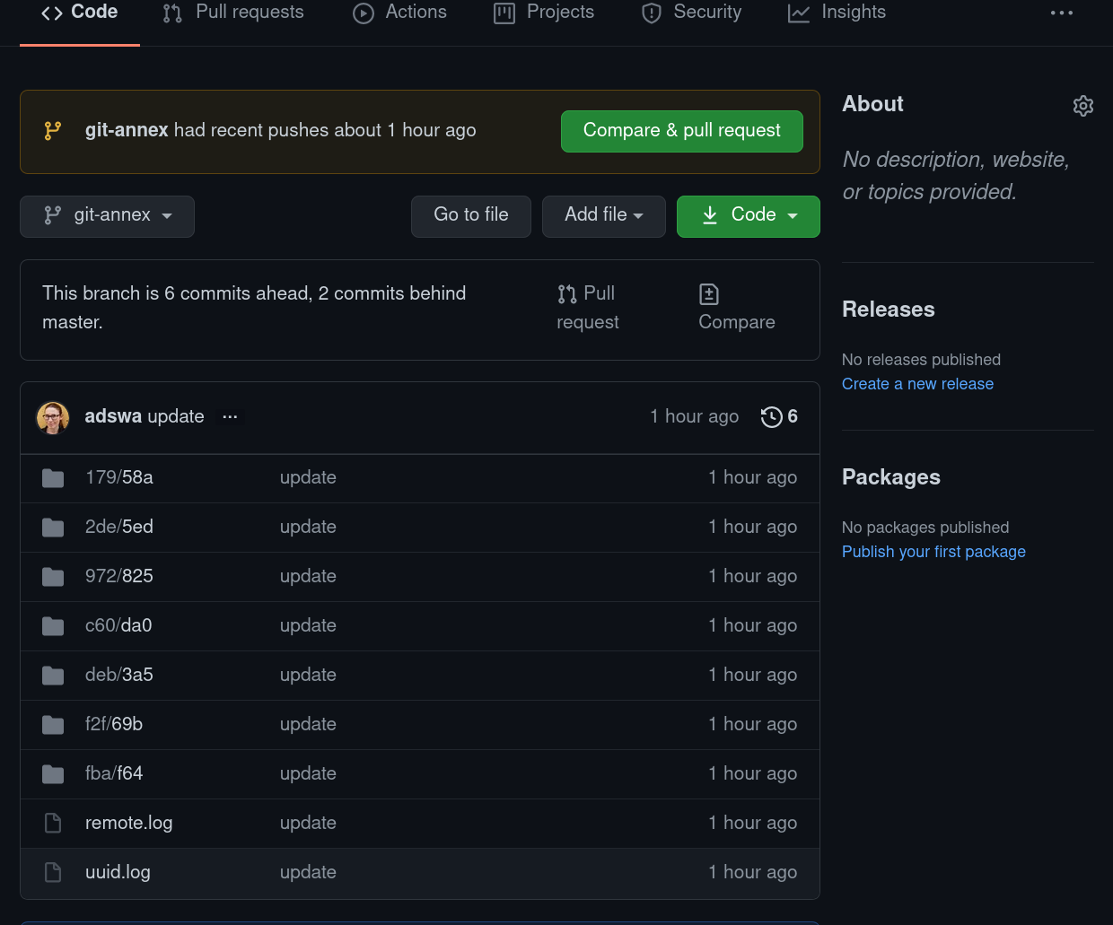Click the folder icon for 179/58a
This screenshot has height=925, width=1113.
pos(53,478)
